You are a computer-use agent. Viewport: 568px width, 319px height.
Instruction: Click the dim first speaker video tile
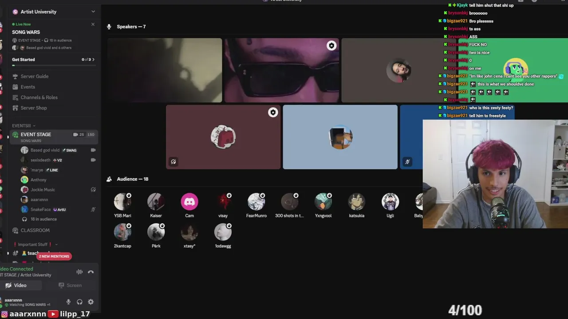pyautogui.click(x=165, y=70)
